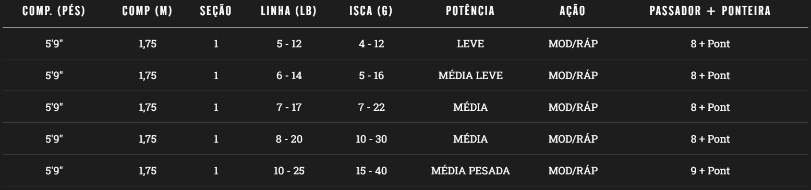Select the POTÊNCIA column header
The height and width of the screenshot is (190, 811).
pyautogui.click(x=470, y=12)
